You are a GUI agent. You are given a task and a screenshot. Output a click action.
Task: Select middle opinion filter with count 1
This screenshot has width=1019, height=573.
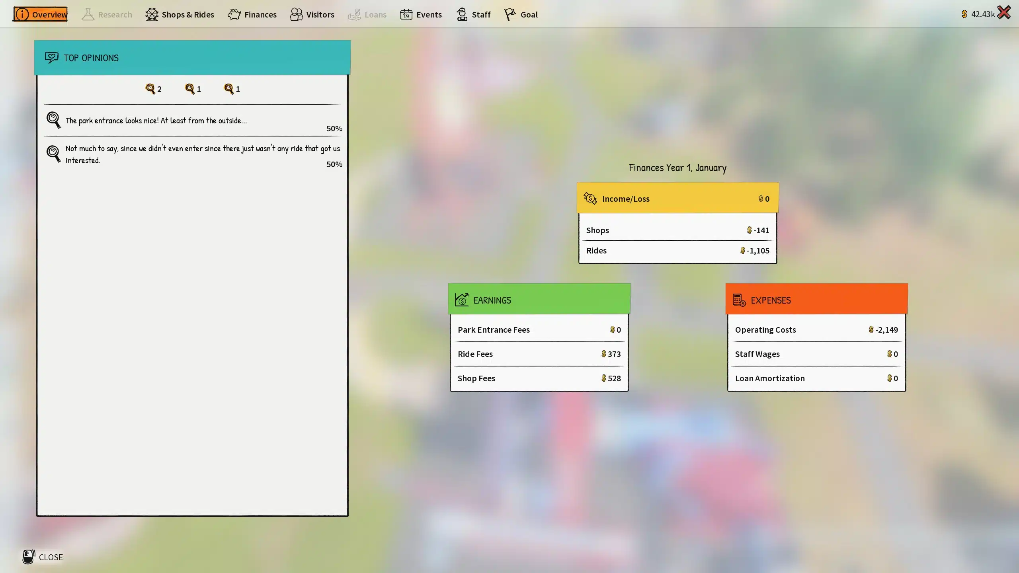pyautogui.click(x=193, y=89)
